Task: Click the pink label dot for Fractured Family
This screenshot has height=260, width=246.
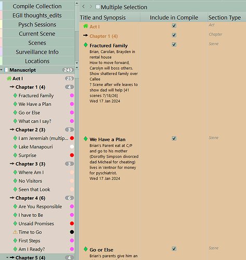Action: coord(72,95)
